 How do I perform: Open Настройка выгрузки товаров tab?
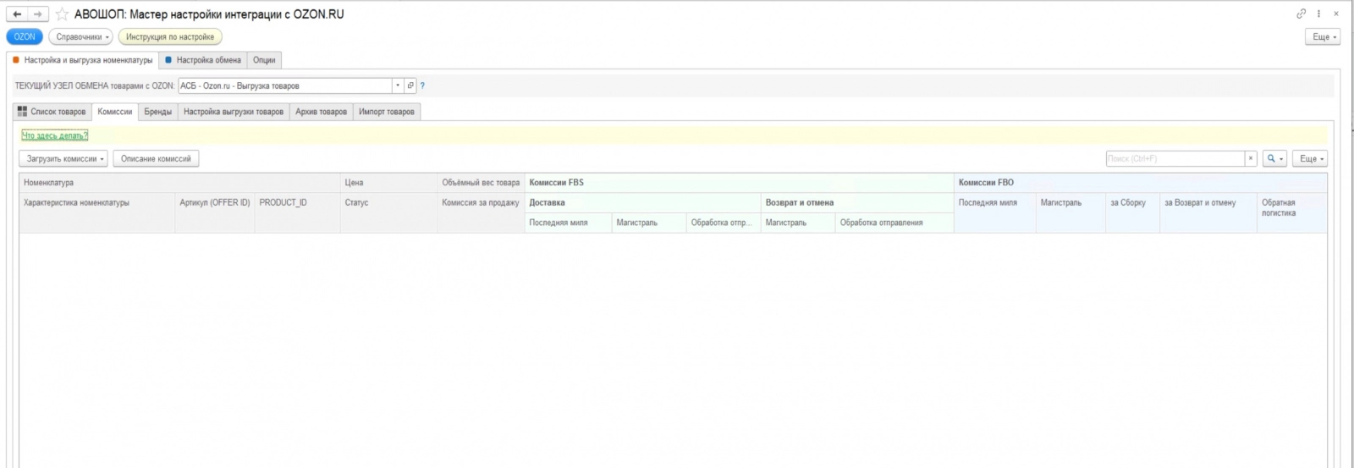point(234,112)
